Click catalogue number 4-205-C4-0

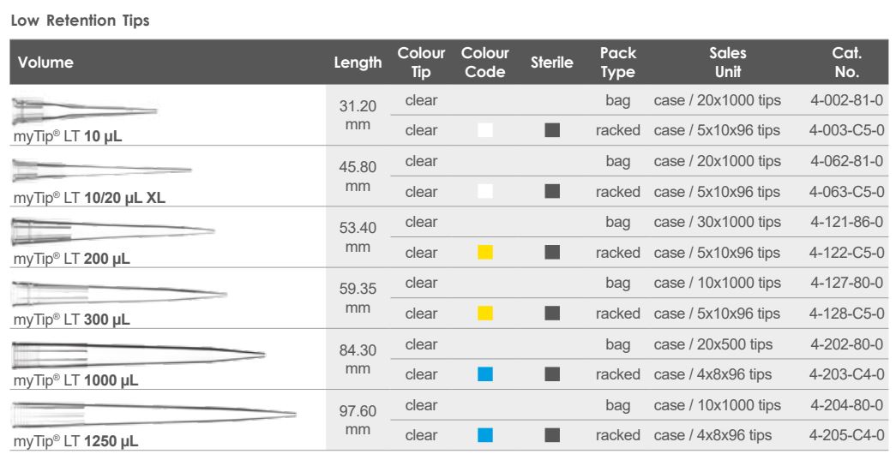coord(846,436)
